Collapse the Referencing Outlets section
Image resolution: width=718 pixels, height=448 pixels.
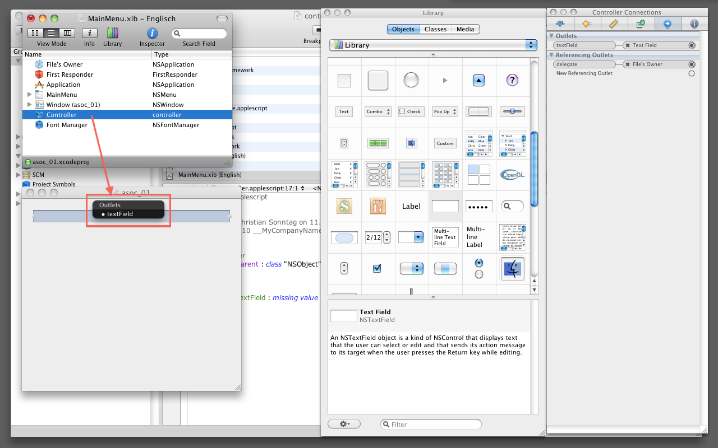[x=551, y=55]
